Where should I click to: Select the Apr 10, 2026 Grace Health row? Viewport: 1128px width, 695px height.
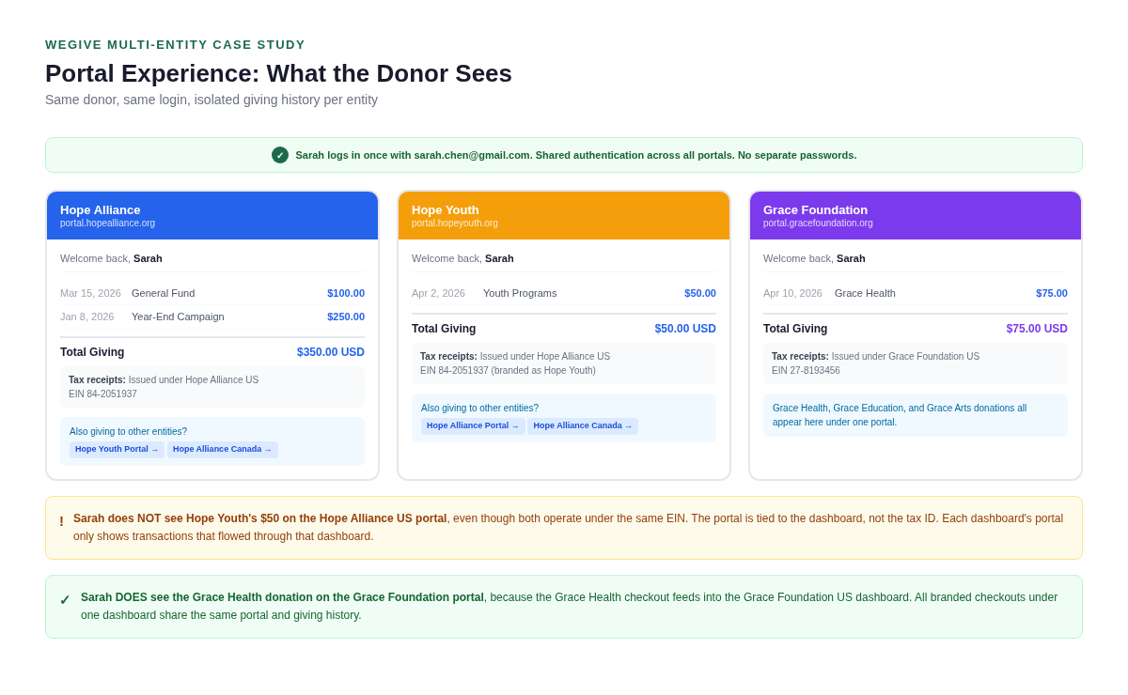(x=916, y=293)
